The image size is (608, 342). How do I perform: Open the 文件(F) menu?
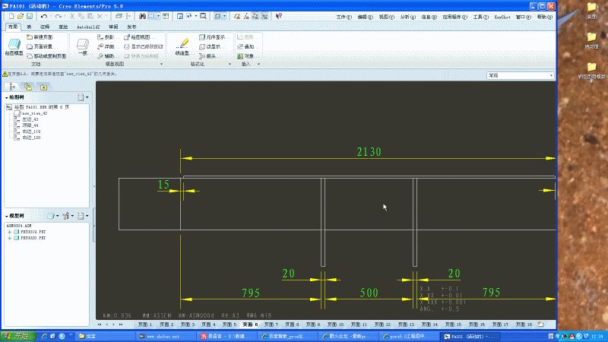tap(344, 17)
